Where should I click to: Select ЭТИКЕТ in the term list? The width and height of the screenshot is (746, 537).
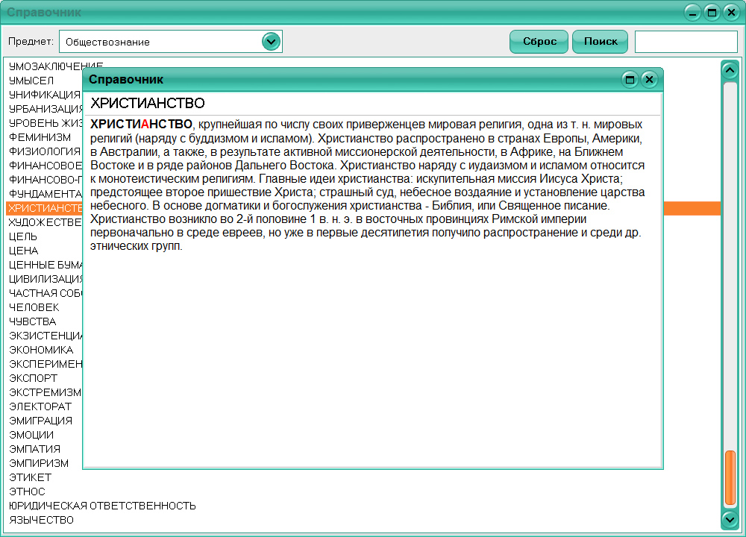click(x=30, y=477)
